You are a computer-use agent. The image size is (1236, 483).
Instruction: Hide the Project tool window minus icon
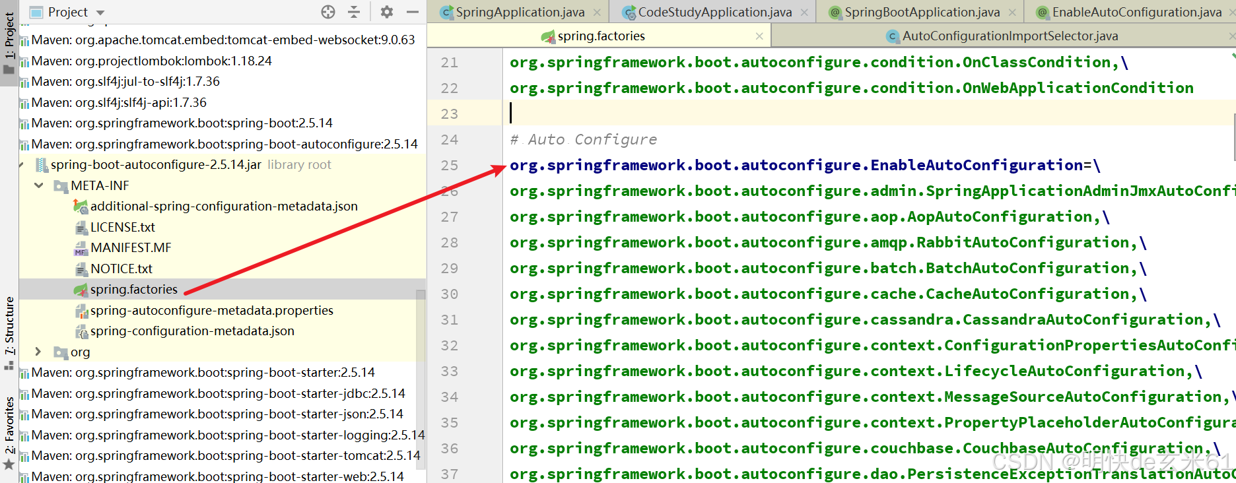(x=413, y=12)
